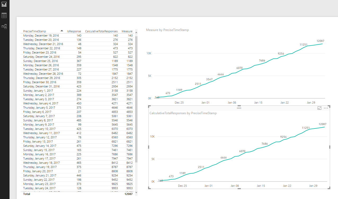Select row 'Monday, January 9, 2017'
This screenshot has width=338, height=199.
78,125
